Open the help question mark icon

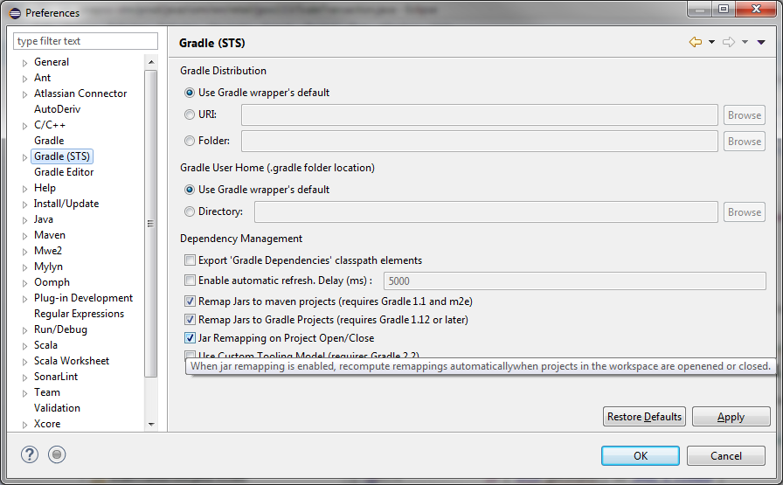[x=30, y=454]
